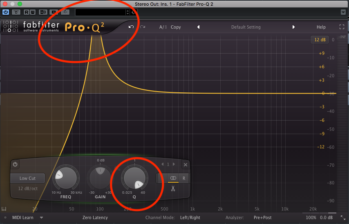Open the Low Cut filter shape dropdown
This screenshot has width=349, height=224.
28,178
